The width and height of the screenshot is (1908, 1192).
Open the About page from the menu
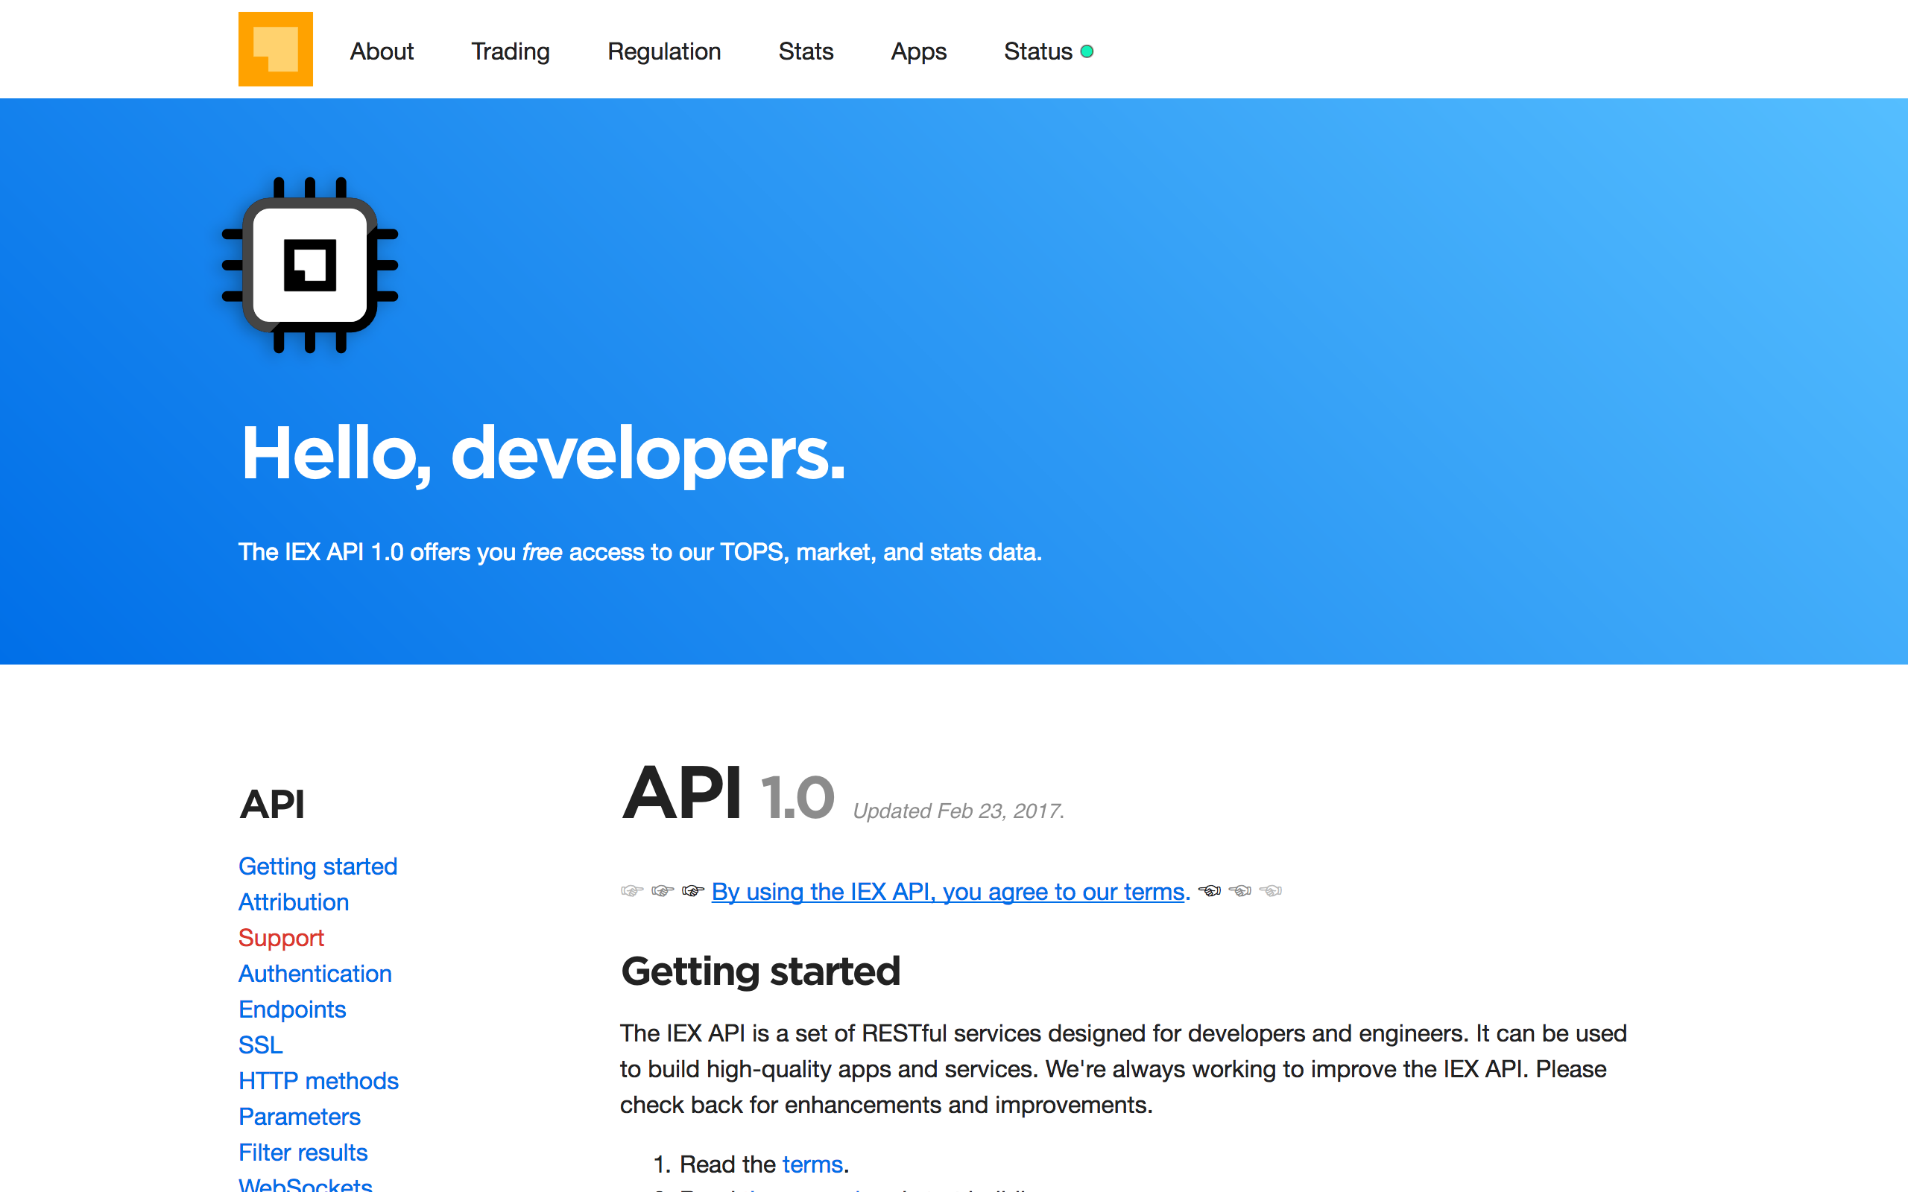[382, 51]
